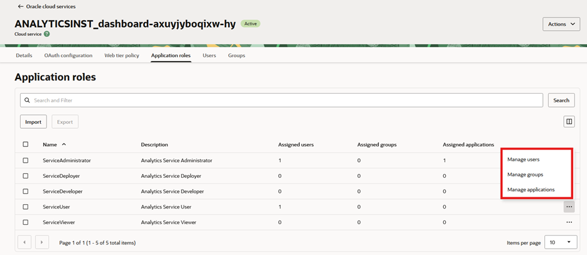Click the Assigned users column header
This screenshot has width=587, height=255.
point(296,144)
